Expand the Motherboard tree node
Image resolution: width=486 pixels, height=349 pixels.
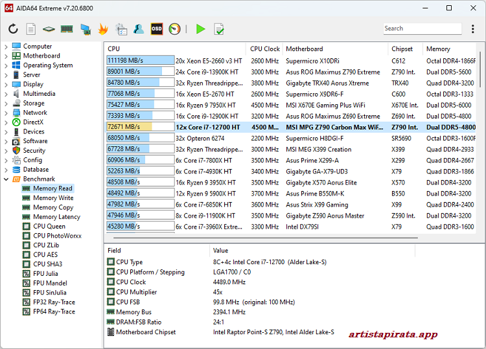point(6,56)
